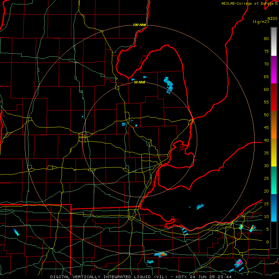Image resolution: width=279 pixels, height=279 pixels.
Task: Click the 35 value on the color scale
Action: click(266, 153)
